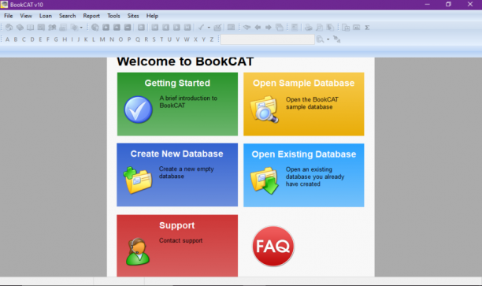This screenshot has height=286, width=482.
Task: Go to previous record toolbar icon
Action: pyautogui.click(x=165, y=28)
